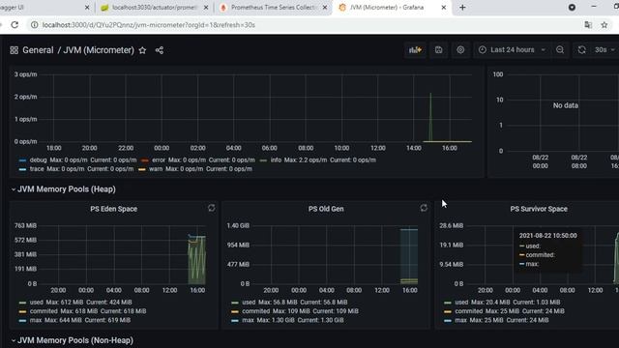Click the PS Old Gen panel refresh icon

tap(424, 208)
